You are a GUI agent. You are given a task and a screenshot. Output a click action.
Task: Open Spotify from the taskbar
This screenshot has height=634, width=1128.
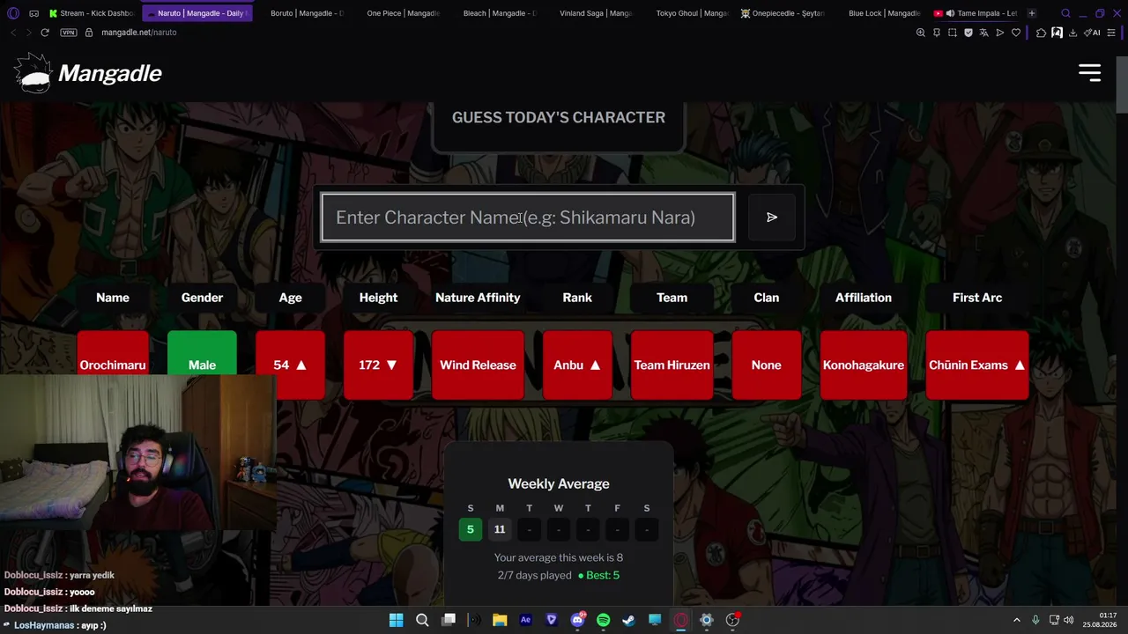(x=603, y=620)
